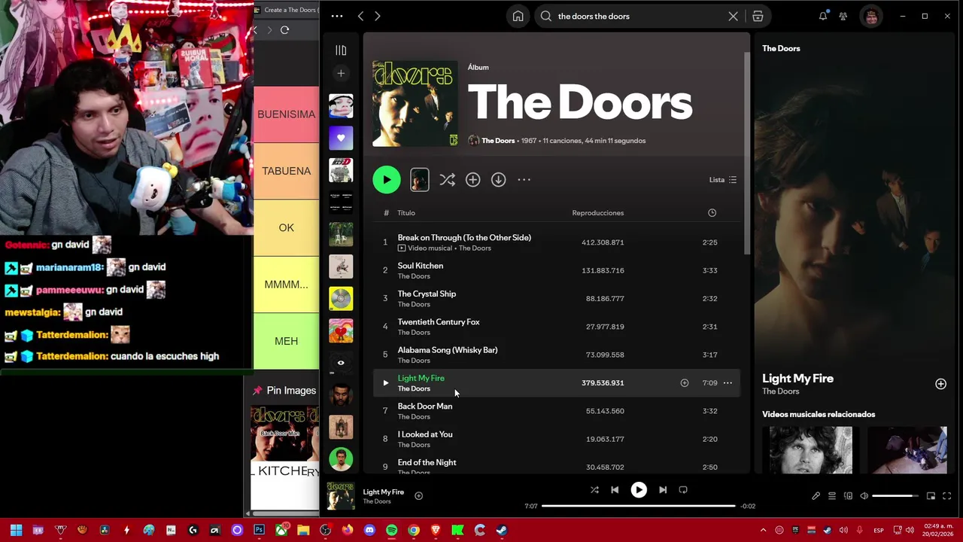Open The Doors artist link in header

pos(498,141)
